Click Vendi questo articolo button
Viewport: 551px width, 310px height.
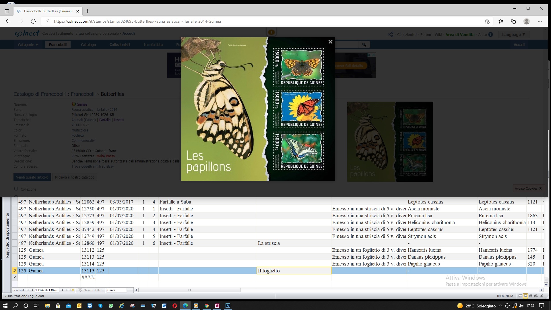coord(32,177)
